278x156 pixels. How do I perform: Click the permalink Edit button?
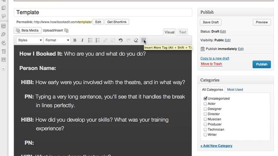[98, 22]
